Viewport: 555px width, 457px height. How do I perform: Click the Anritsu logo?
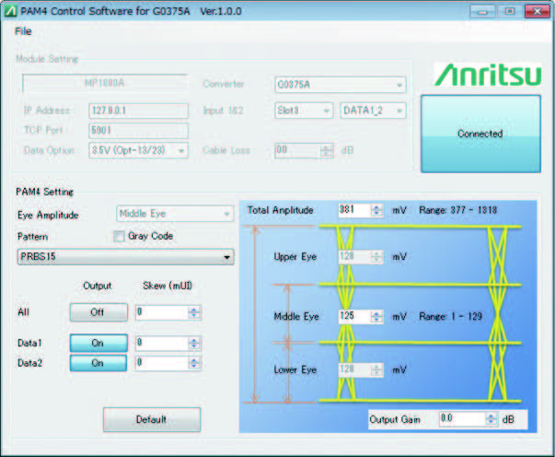coord(488,75)
